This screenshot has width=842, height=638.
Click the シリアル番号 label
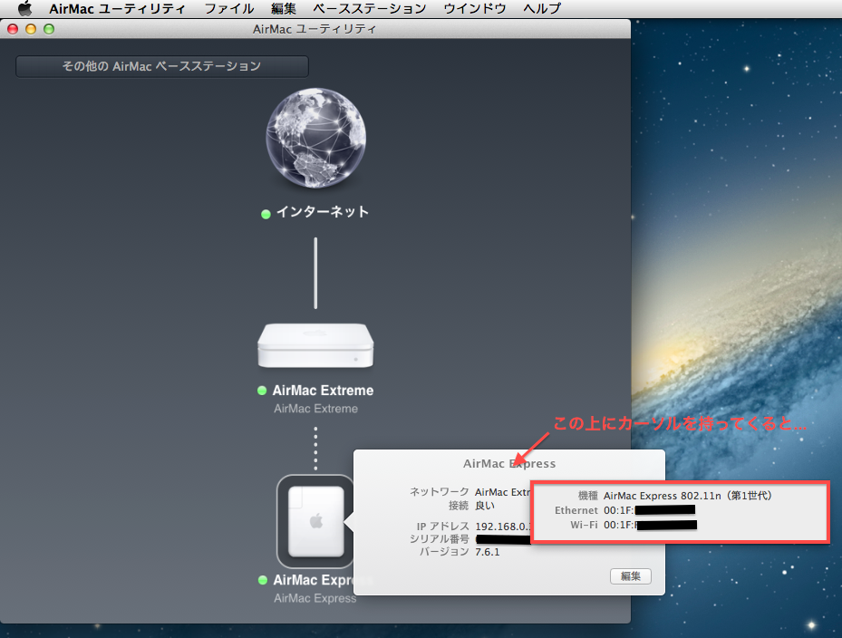440,538
